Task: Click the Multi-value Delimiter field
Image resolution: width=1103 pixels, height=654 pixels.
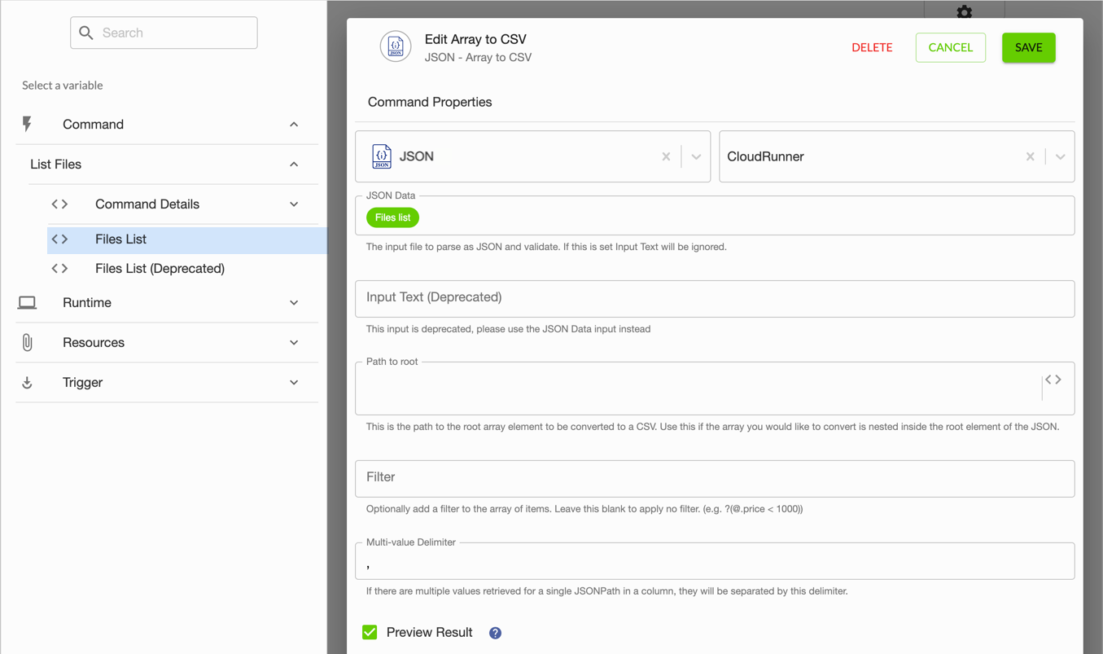Action: [x=715, y=561]
